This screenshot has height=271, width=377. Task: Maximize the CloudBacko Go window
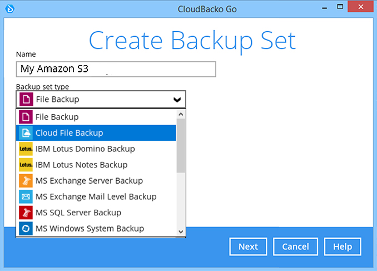point(340,7)
